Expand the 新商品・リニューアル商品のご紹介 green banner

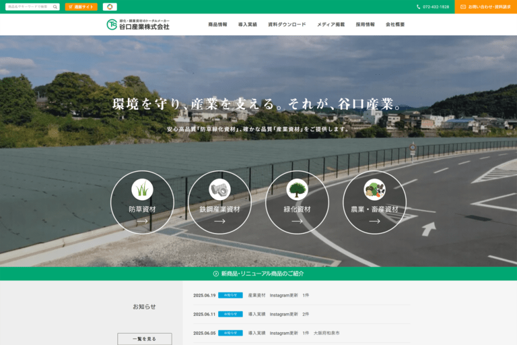[258, 274]
